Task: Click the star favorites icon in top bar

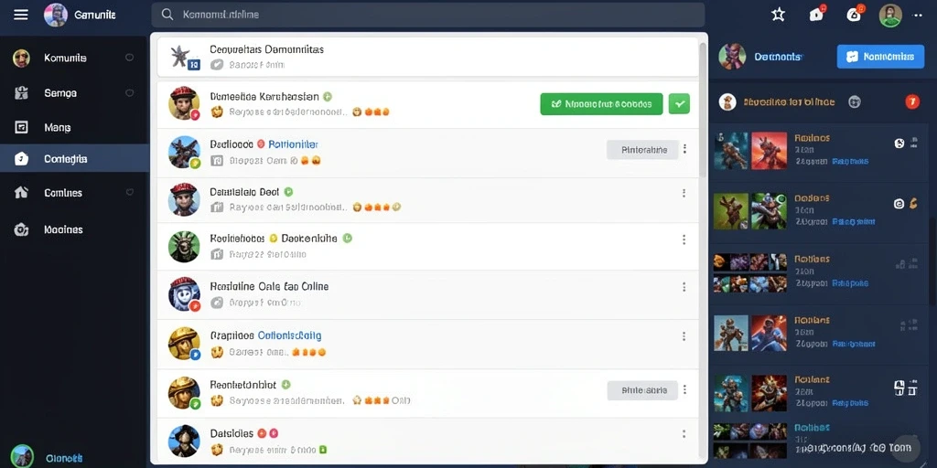Action: click(x=778, y=15)
